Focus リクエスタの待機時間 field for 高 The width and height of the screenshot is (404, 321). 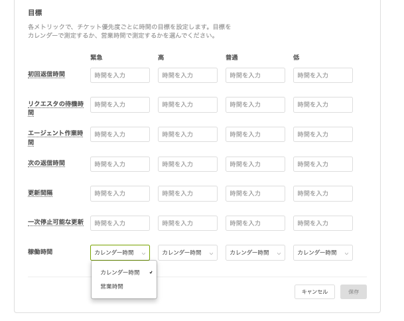pyautogui.click(x=188, y=105)
